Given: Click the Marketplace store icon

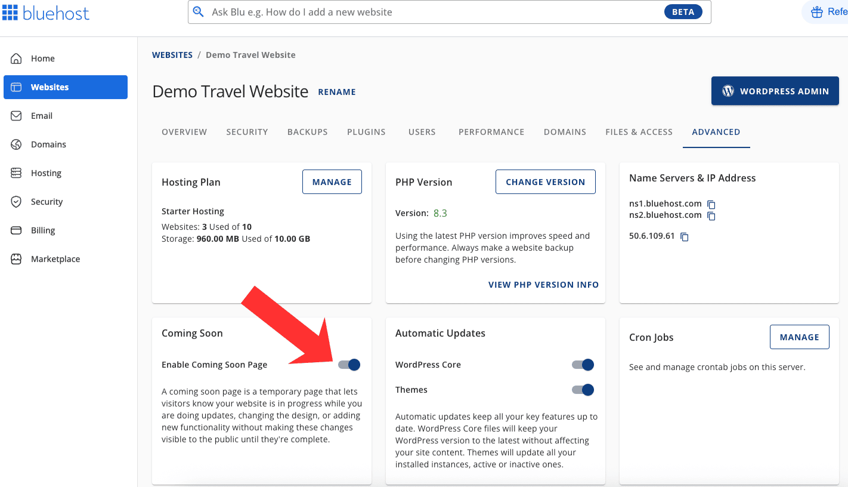Looking at the screenshot, I should (x=17, y=259).
